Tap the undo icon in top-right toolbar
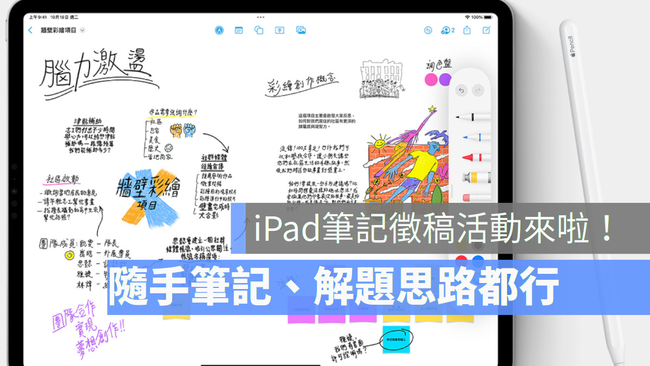 pyautogui.click(x=428, y=30)
